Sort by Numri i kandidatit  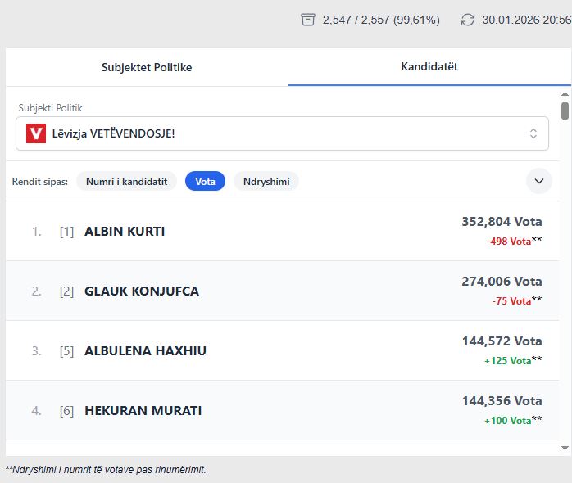[126, 181]
